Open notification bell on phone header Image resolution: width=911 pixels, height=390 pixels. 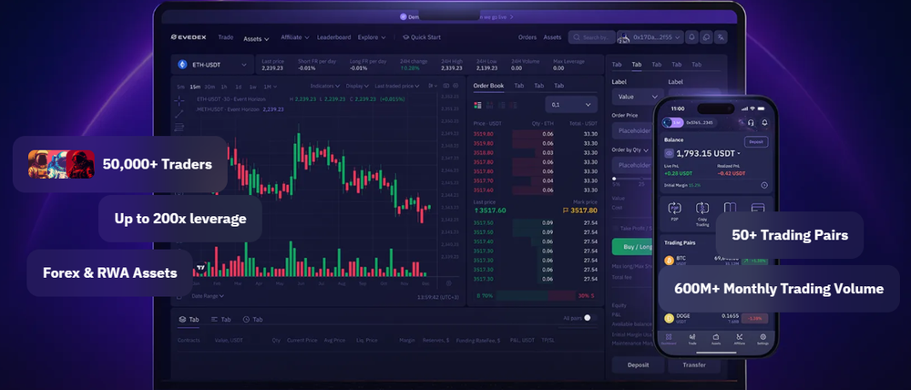[x=764, y=123]
